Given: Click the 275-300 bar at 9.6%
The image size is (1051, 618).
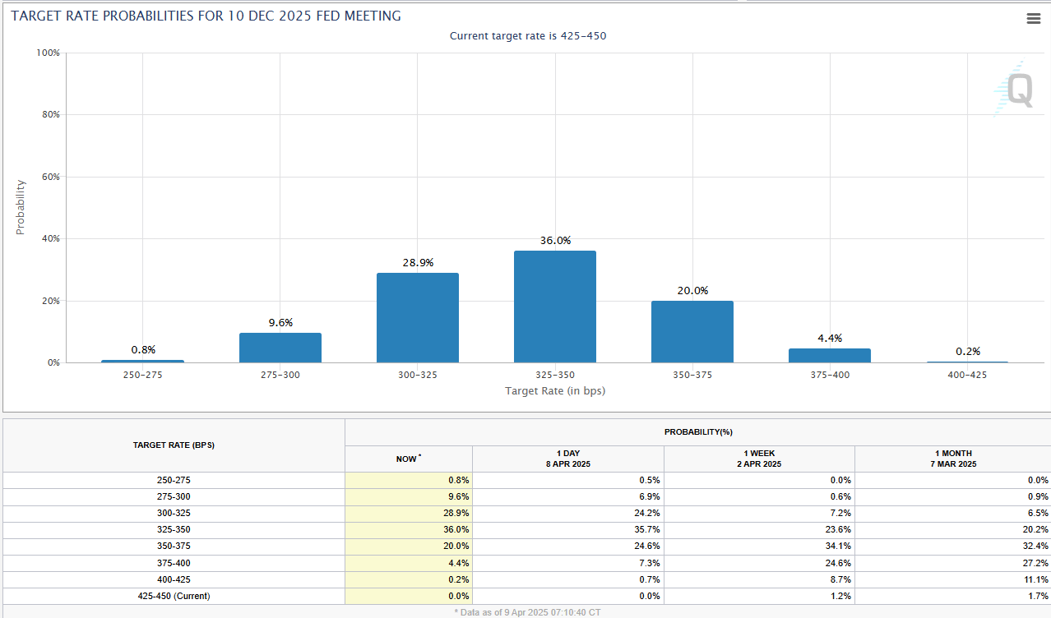Looking at the screenshot, I should (x=280, y=348).
